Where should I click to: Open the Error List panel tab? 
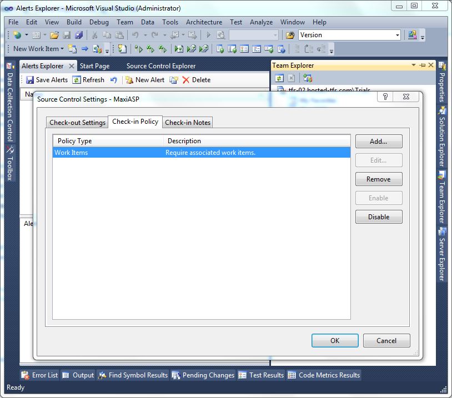tap(39, 375)
